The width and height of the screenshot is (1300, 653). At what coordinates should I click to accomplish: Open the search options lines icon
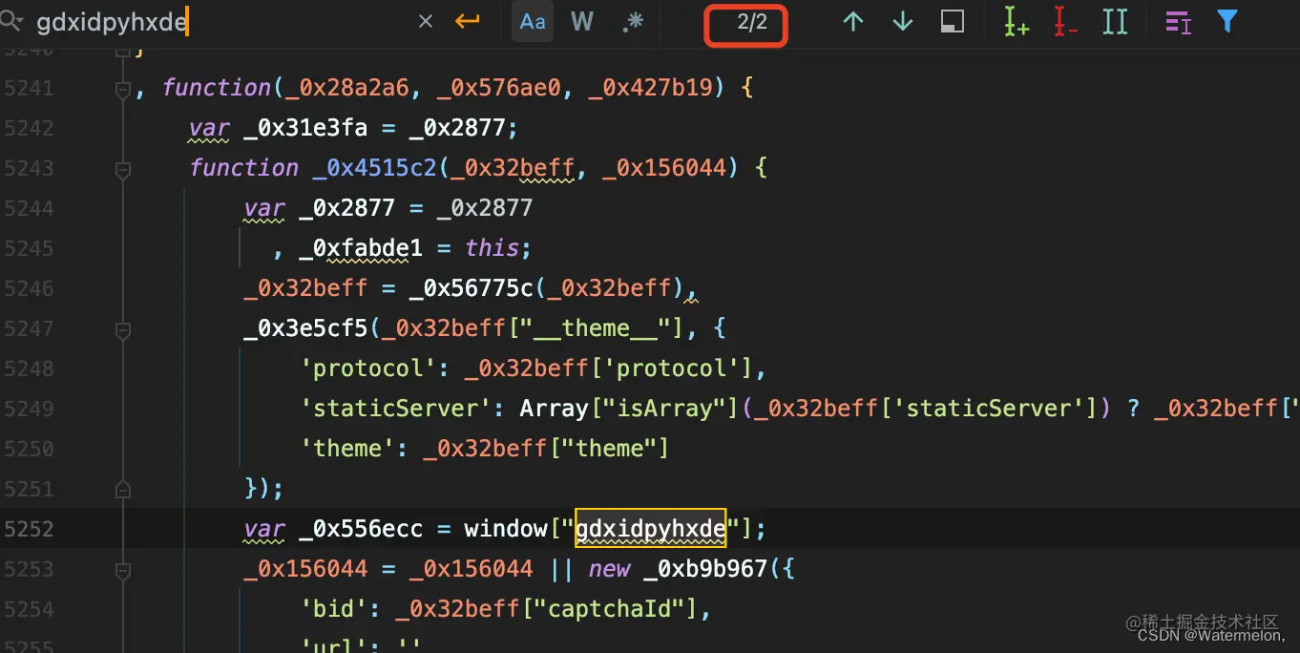(x=1178, y=22)
